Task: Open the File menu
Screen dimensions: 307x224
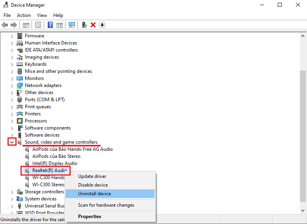Action: click(x=7, y=15)
